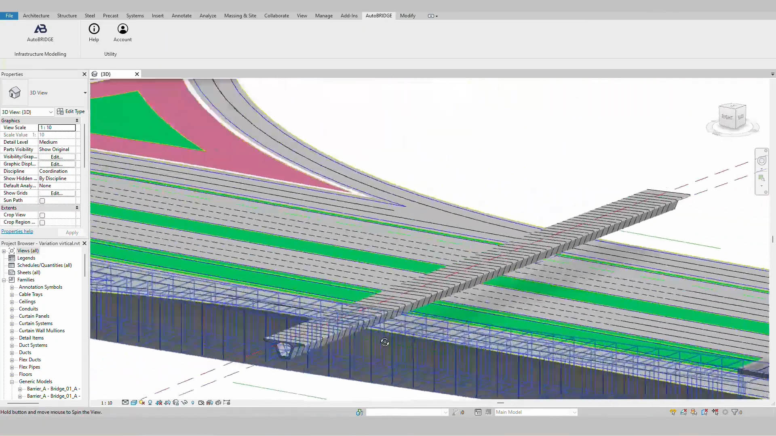Click the Apply button in Properties

[x=72, y=233]
